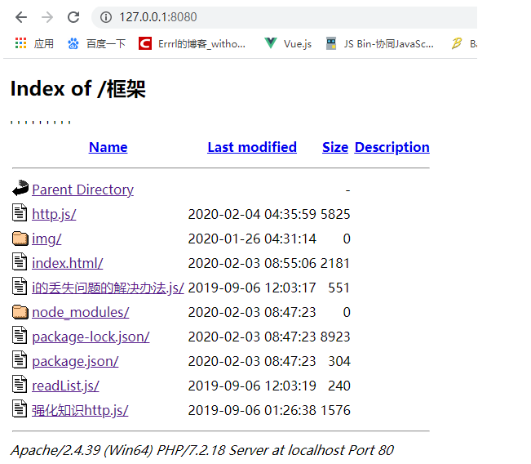Open node_modules/ folder link
This screenshot has width=531, height=464.
pos(80,312)
